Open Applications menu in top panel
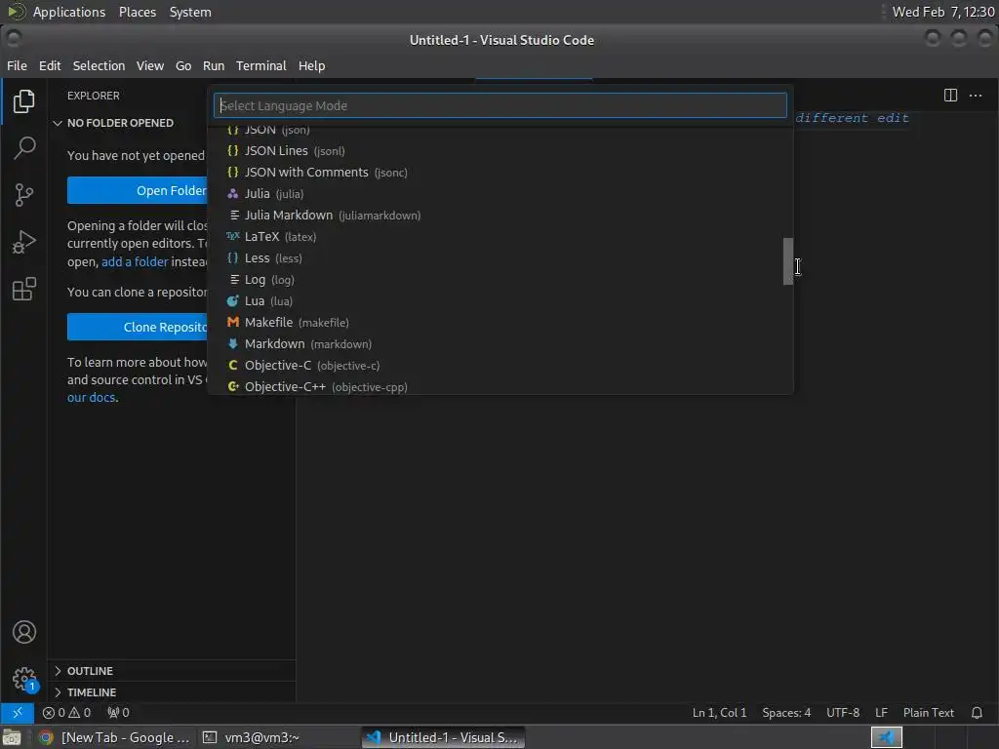 click(x=69, y=12)
